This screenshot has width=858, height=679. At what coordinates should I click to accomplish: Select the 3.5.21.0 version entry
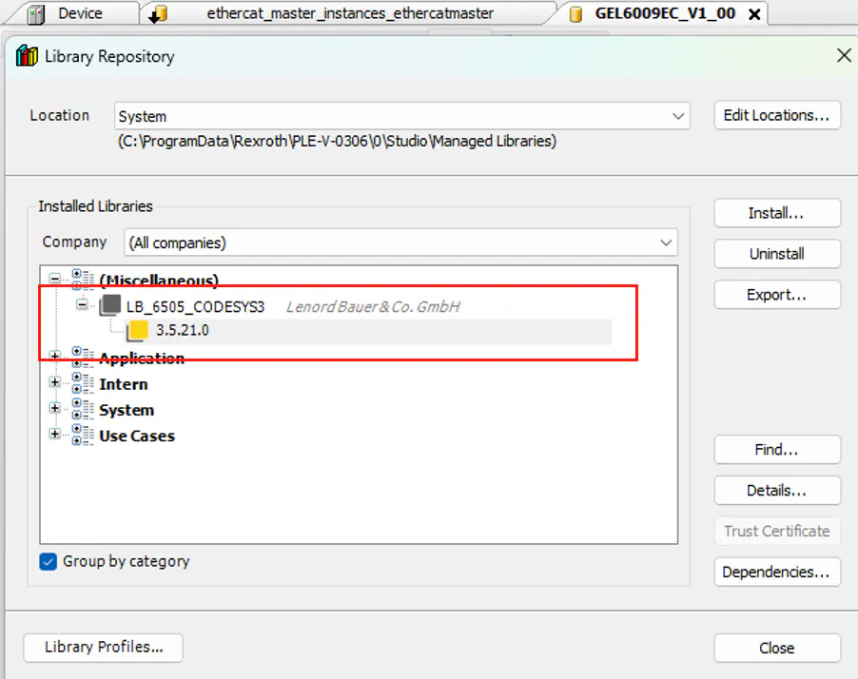click(x=182, y=331)
